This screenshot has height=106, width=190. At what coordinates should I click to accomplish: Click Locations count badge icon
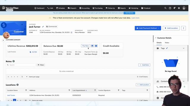[18, 85]
